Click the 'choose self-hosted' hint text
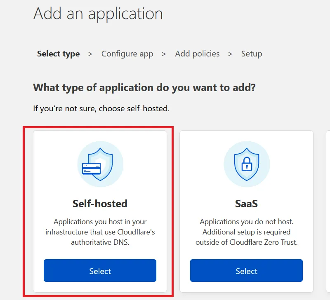Screen dimensions: 330x300 (x=101, y=109)
